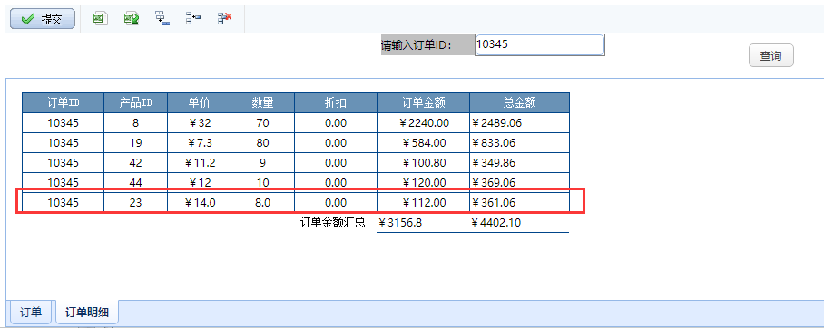The width and height of the screenshot is (824, 328).
Task: Click the 数量 column header
Action: tap(263, 103)
